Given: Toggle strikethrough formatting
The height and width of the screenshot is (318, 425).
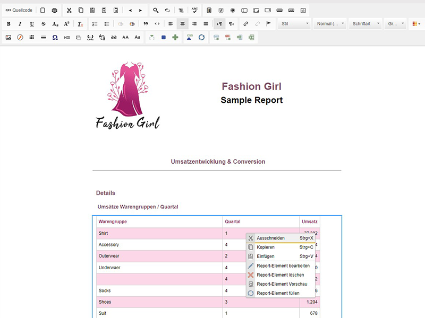Looking at the screenshot, I should click(x=44, y=24).
